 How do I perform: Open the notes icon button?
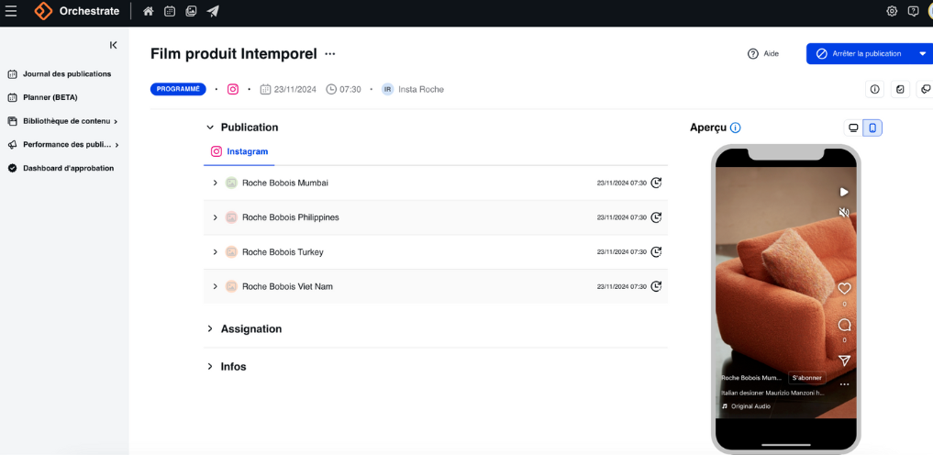(x=900, y=89)
